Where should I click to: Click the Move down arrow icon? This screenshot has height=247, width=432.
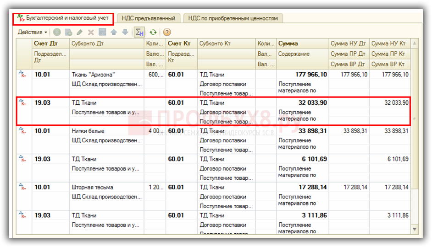click(x=125, y=32)
